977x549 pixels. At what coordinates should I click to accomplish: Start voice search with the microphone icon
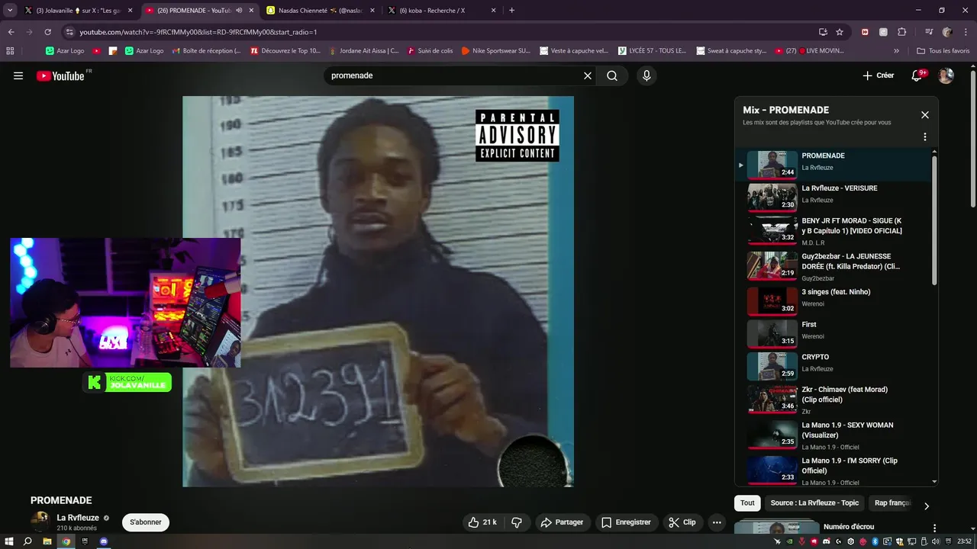point(646,75)
